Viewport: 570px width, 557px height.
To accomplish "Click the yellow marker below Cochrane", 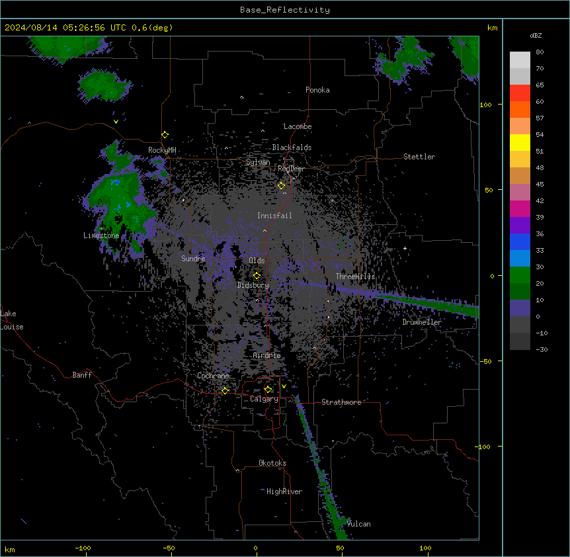I will click(225, 390).
